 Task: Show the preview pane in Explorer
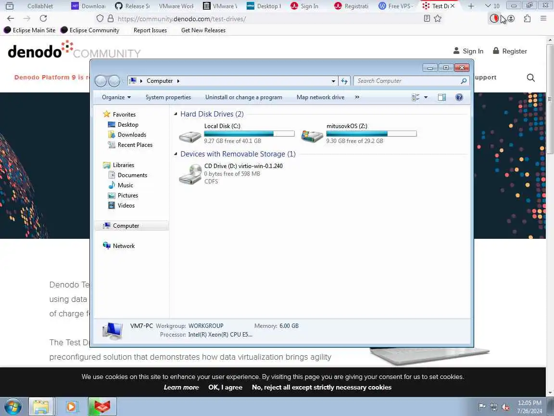[x=441, y=97]
